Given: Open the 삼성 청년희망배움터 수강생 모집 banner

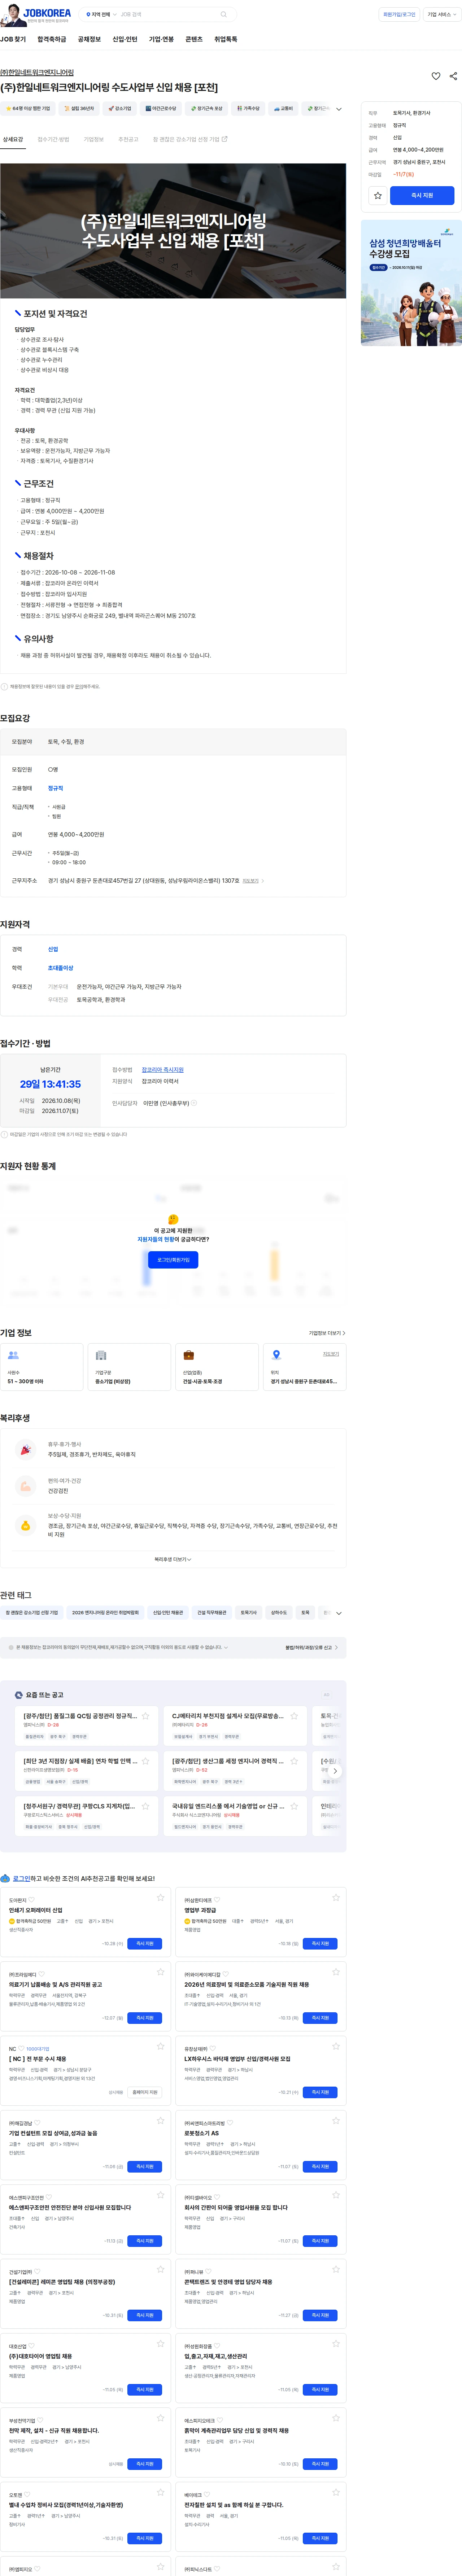Looking at the screenshot, I should (411, 283).
